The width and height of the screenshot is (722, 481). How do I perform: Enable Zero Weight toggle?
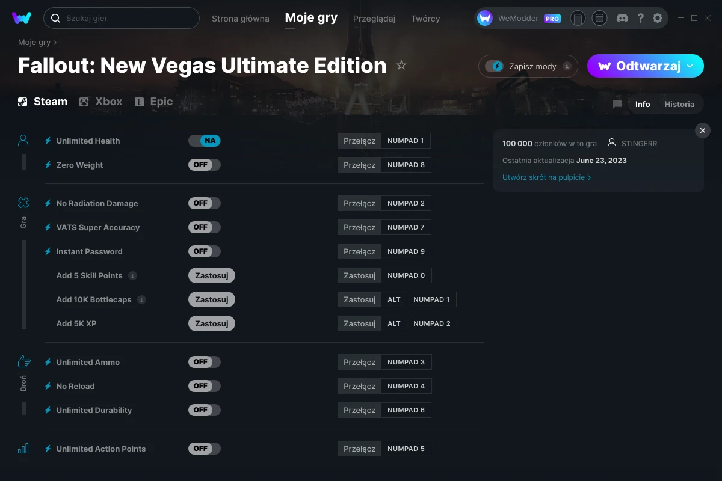(205, 165)
